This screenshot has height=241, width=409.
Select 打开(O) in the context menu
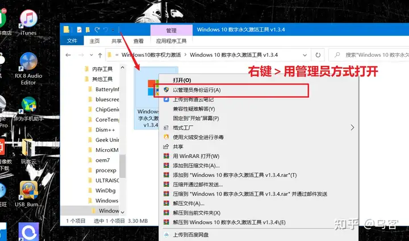182,80
